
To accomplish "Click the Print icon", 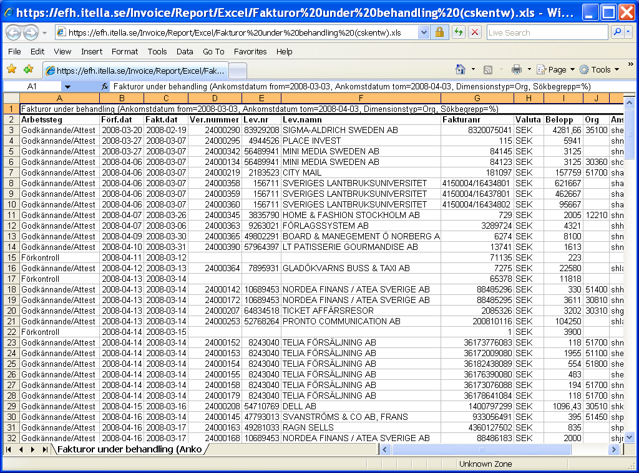I will click(517, 69).
